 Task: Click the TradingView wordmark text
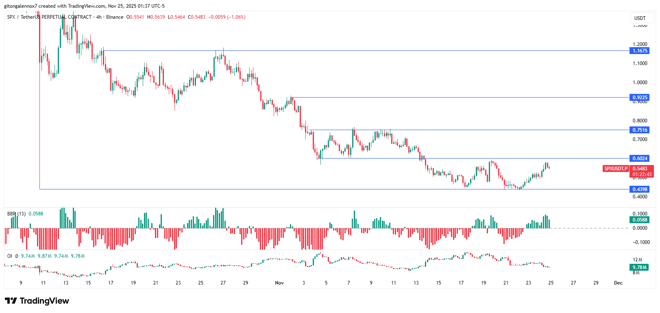(x=44, y=301)
